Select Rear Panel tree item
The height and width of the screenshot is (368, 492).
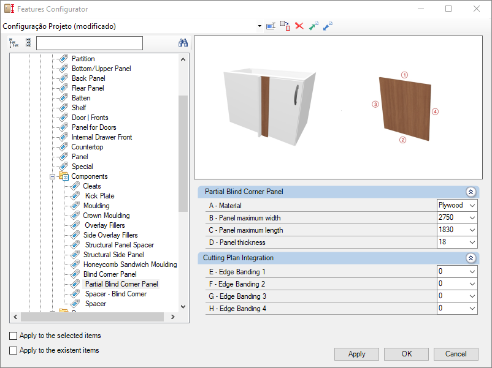pyautogui.click(x=88, y=88)
